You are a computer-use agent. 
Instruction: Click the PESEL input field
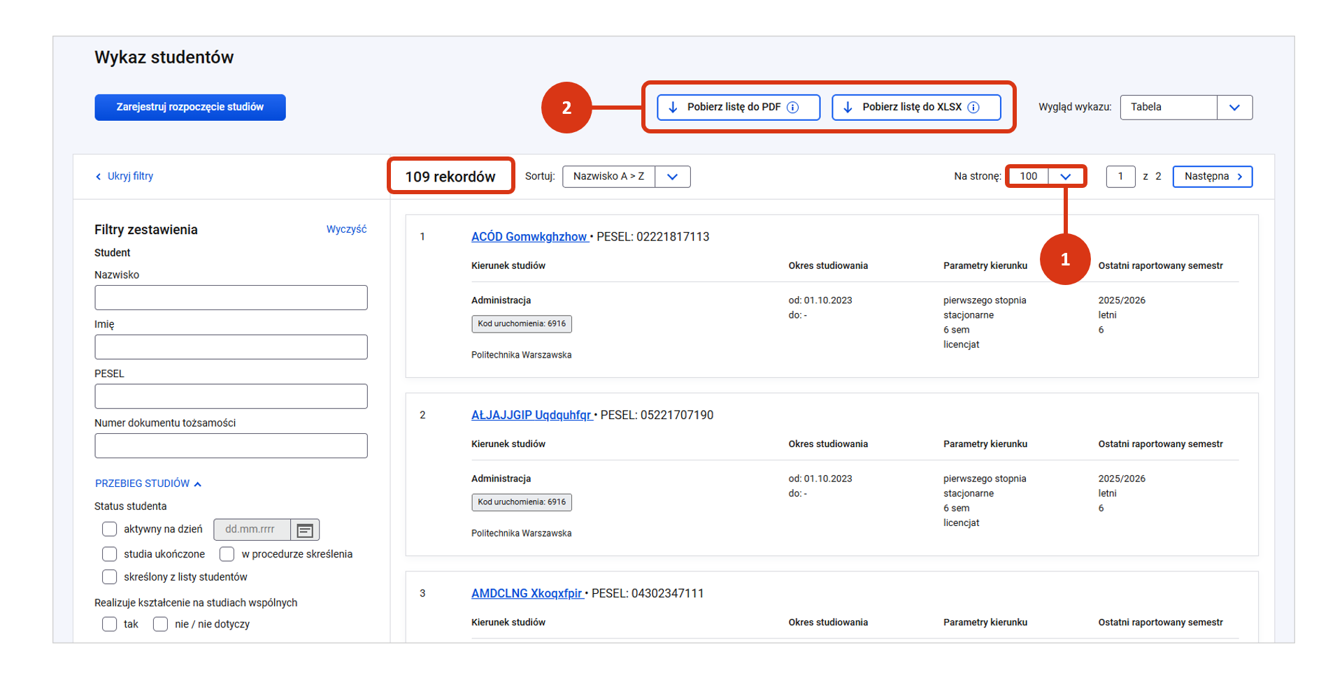(231, 396)
